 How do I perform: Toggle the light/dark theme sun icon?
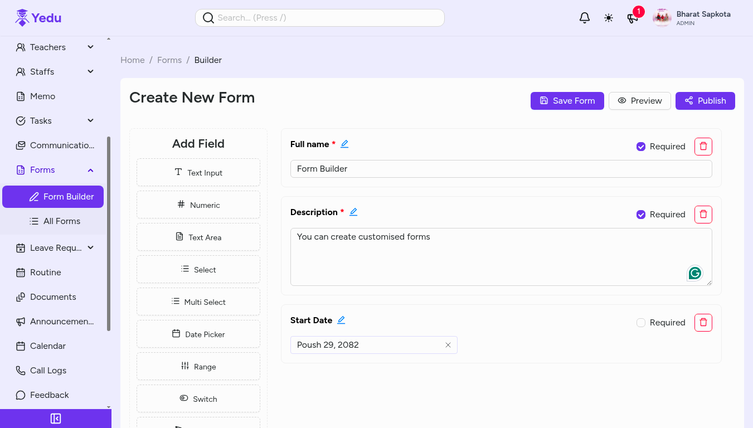[x=609, y=18]
